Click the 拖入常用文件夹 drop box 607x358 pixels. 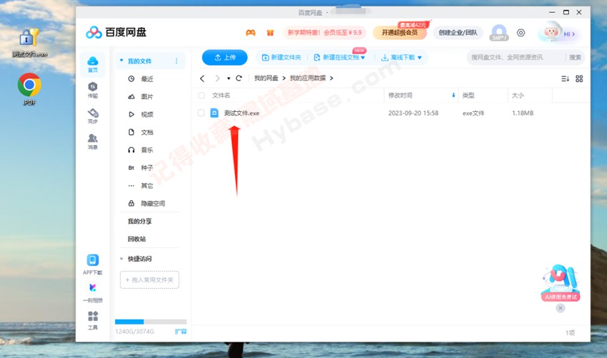click(149, 280)
